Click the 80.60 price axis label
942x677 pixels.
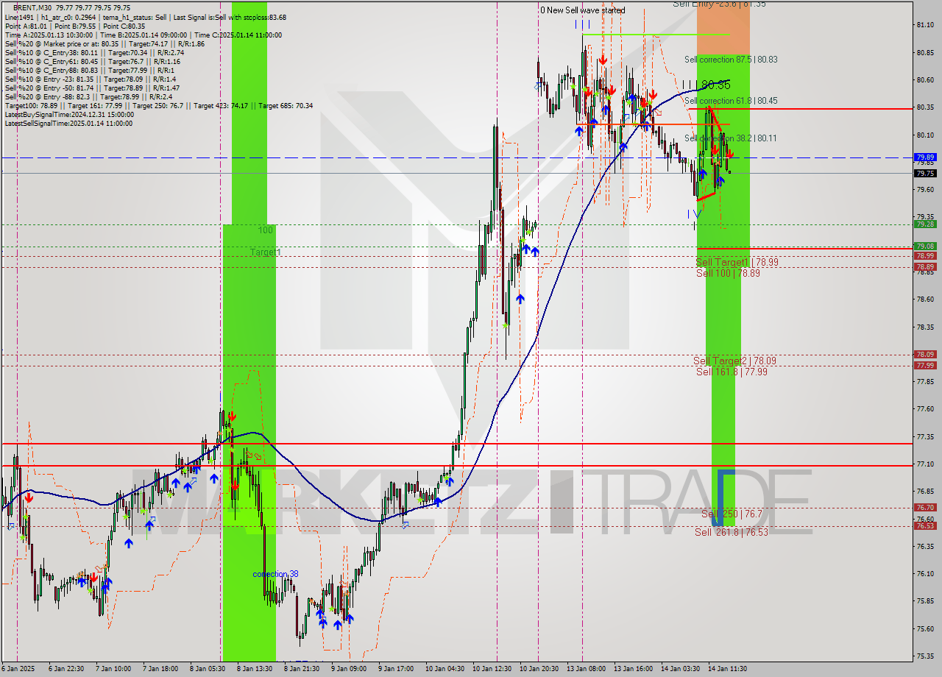(926, 80)
